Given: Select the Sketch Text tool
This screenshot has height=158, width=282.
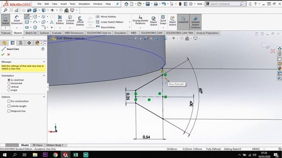Looking at the screenshot, I should [x=52, y=22].
